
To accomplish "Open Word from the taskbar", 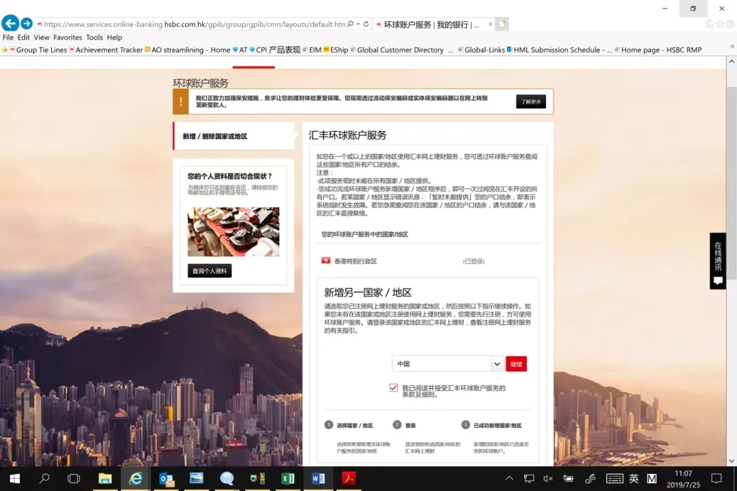I will pos(318,478).
